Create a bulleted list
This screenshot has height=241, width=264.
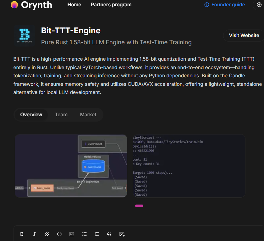click(85, 234)
